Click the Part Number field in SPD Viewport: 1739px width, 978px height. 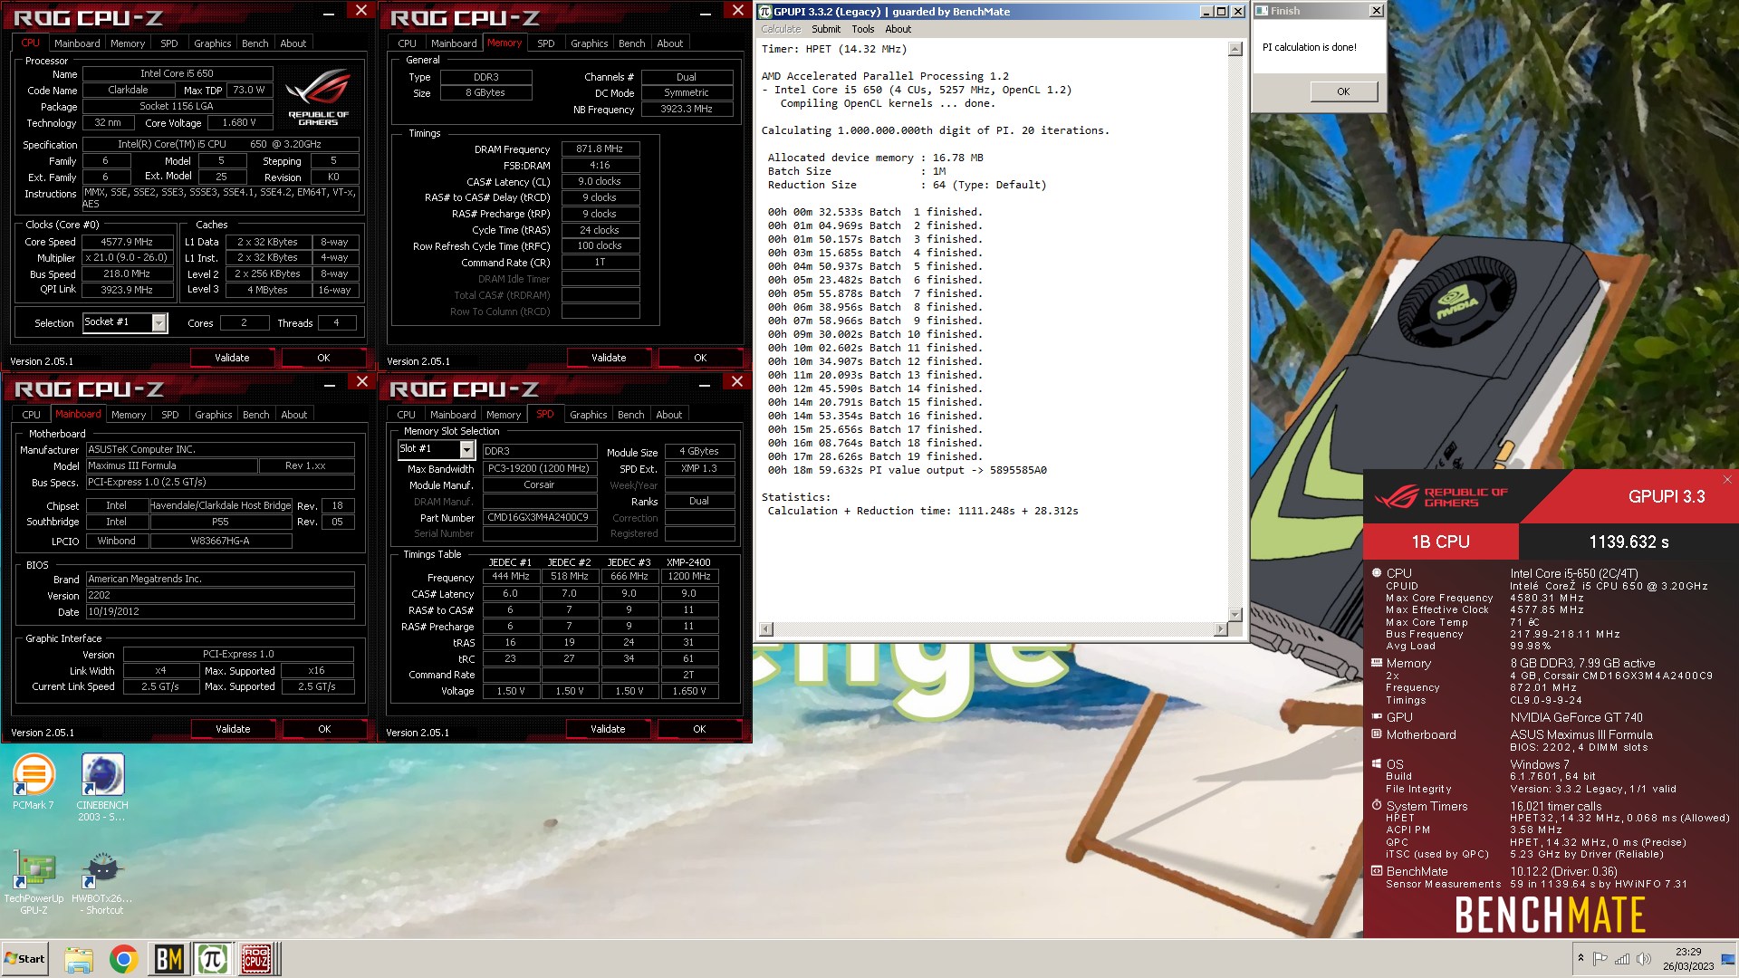[x=539, y=518]
